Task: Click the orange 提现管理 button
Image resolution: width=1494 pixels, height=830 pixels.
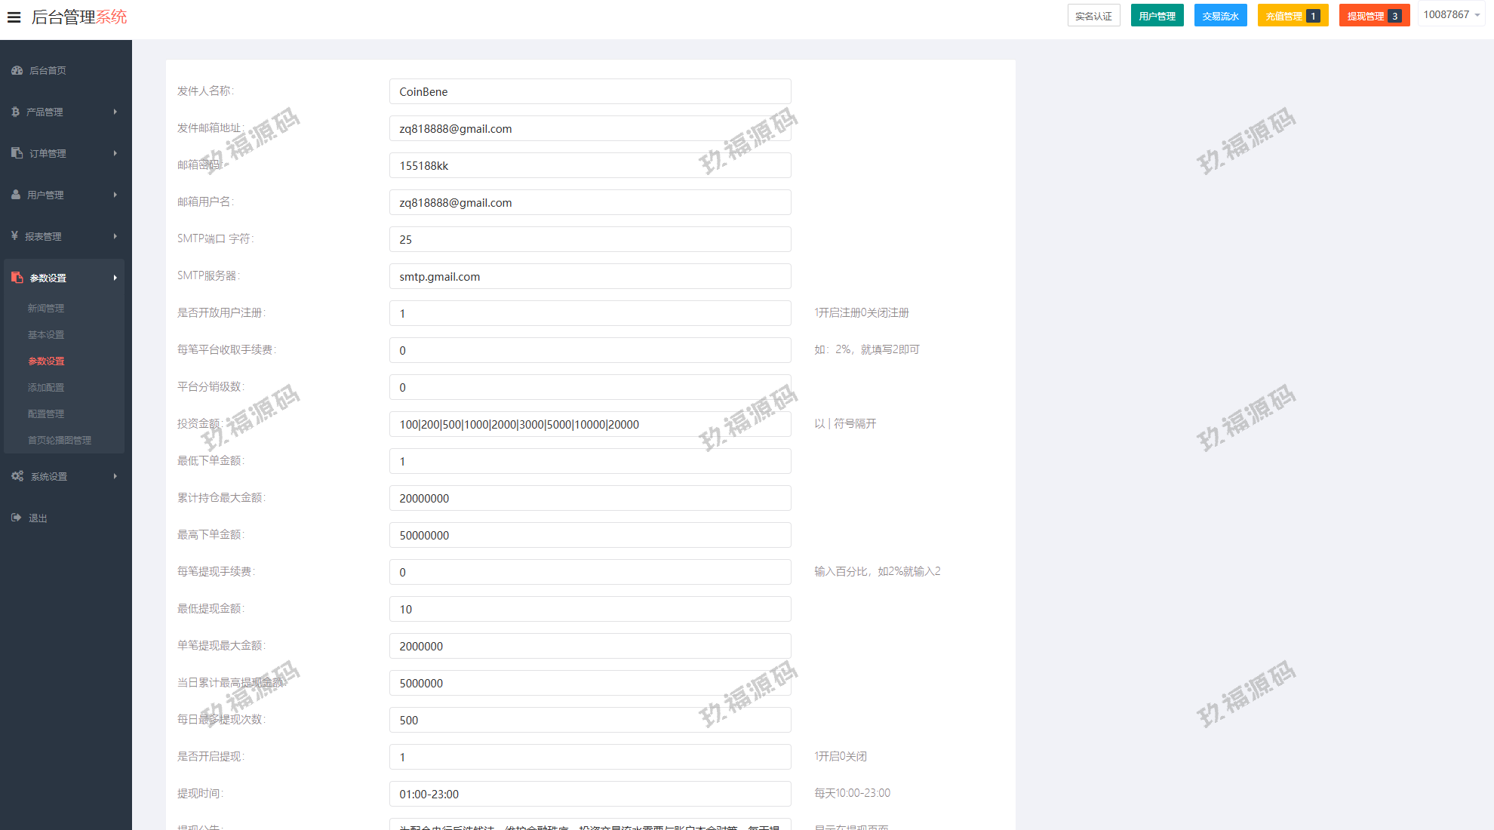Action: [x=1373, y=16]
